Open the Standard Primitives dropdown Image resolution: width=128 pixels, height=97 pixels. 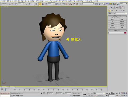pos(118,13)
